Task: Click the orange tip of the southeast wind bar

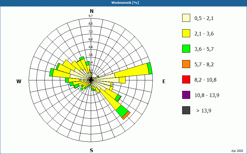Action: [x=127, y=115]
